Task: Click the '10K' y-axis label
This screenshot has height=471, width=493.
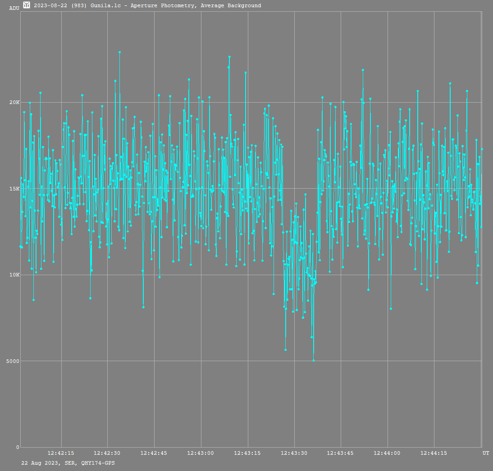Action: tap(14, 275)
